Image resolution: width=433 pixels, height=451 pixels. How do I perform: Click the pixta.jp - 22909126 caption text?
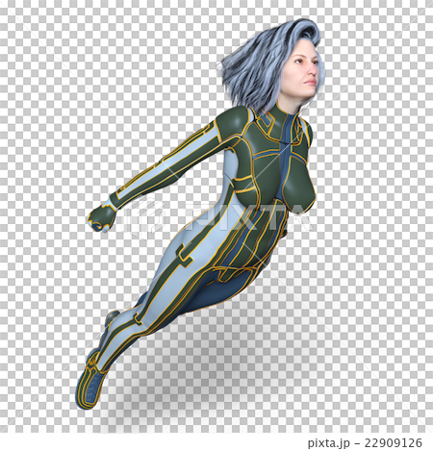[365, 443]
